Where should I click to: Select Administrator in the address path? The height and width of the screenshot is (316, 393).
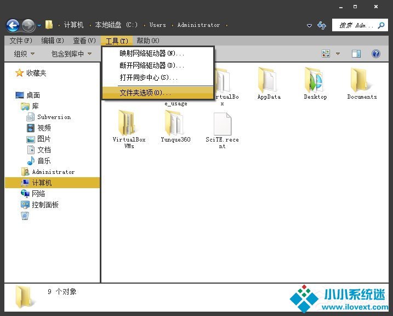tap(198, 25)
